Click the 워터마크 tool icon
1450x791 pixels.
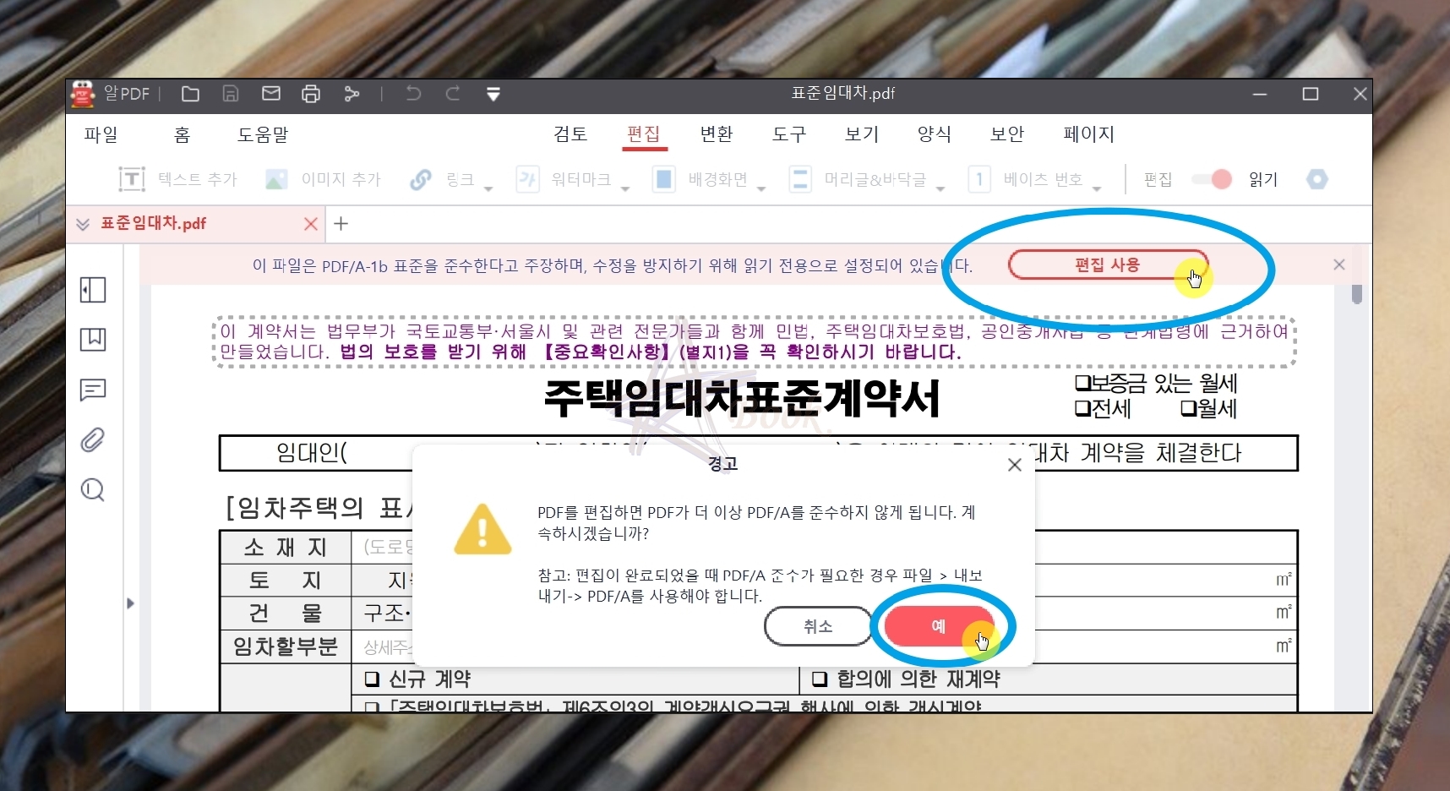pyautogui.click(x=528, y=179)
